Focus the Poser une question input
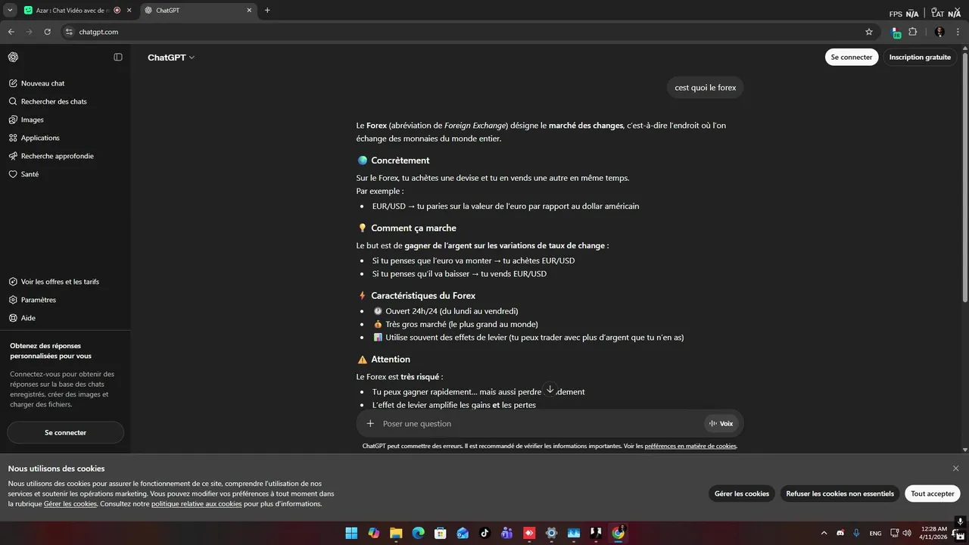Viewport: 969px width, 545px height. [541, 424]
